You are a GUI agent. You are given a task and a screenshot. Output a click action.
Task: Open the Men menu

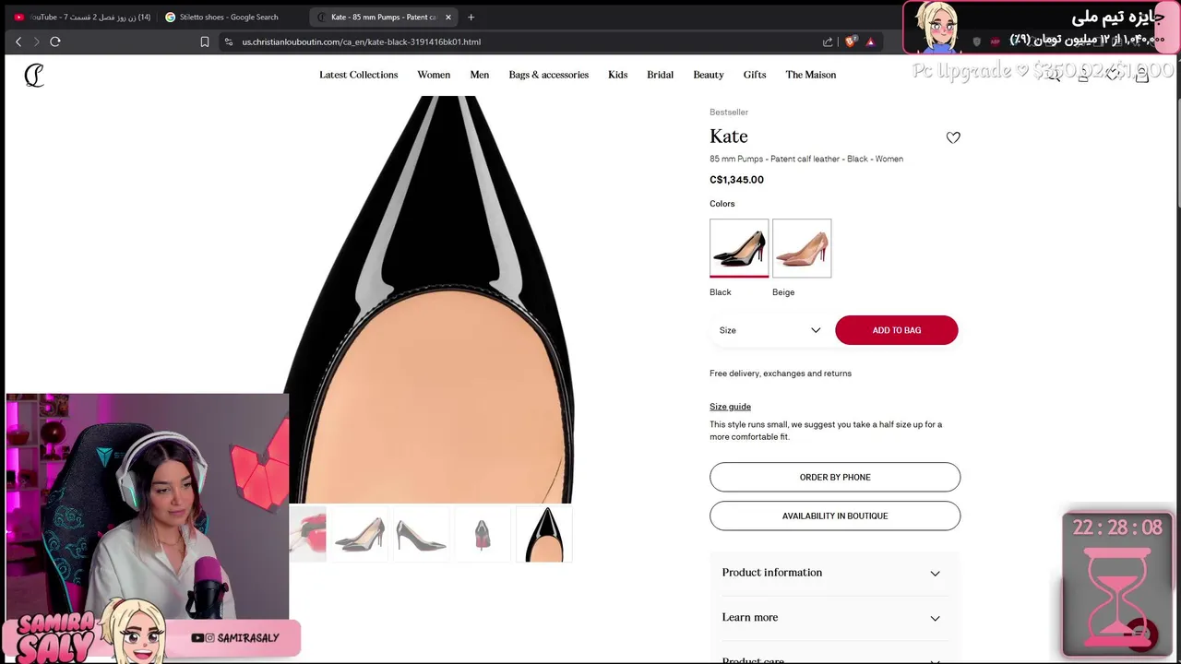(x=480, y=75)
